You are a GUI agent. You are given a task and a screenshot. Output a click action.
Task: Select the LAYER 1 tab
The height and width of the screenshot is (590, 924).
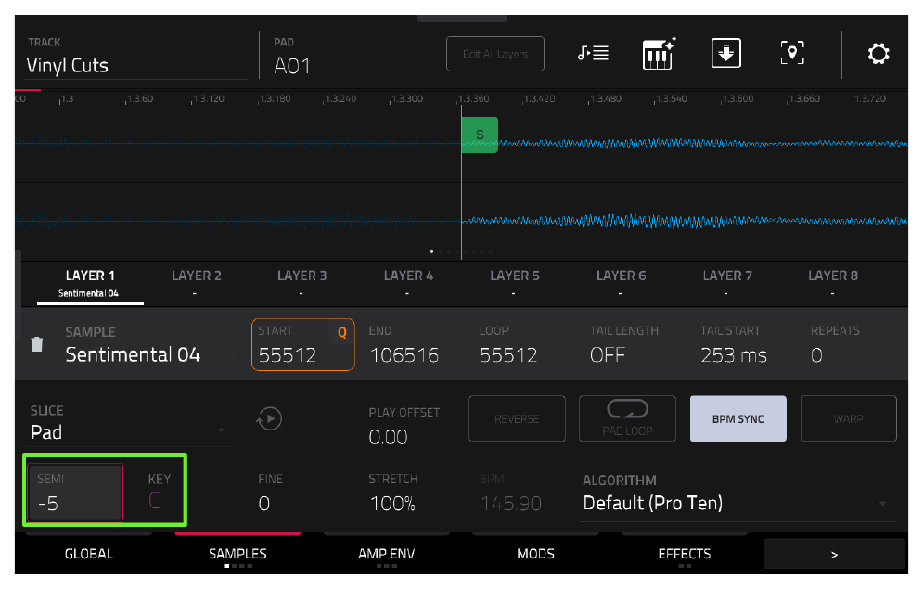(90, 283)
